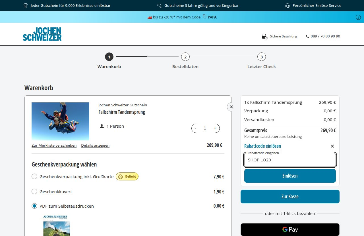Click the phone icon next to 089 number
Viewport: 364px width, 236px height.
pyautogui.click(x=307, y=36)
